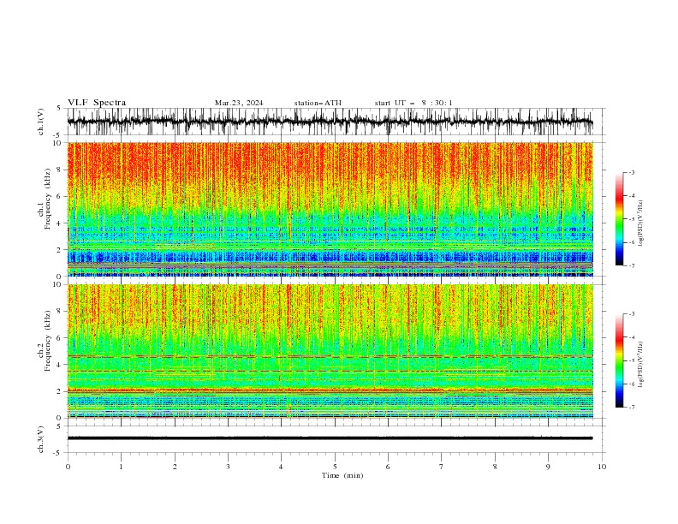
Task: Click the ch.1 "Frequency (kHz)" axis label
Action: [48, 199]
